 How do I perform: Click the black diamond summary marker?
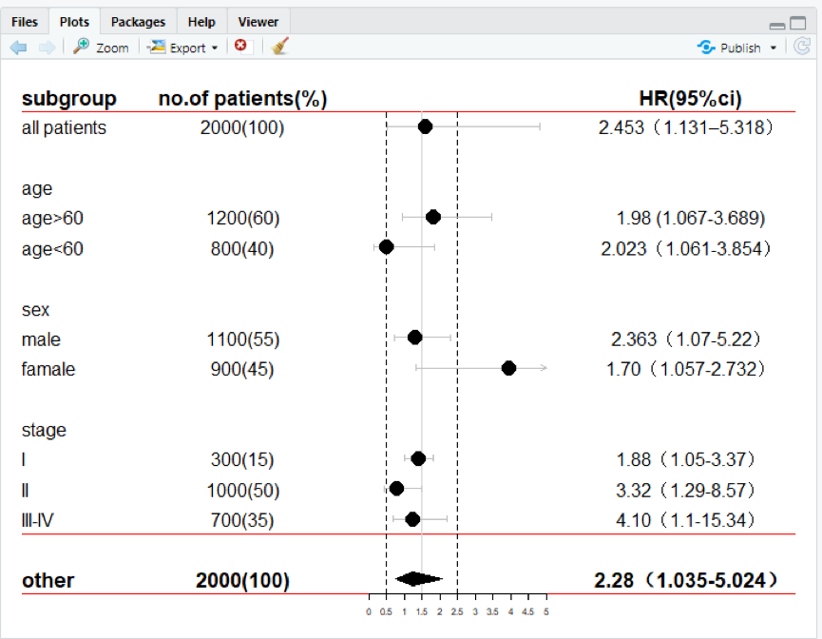[418, 579]
